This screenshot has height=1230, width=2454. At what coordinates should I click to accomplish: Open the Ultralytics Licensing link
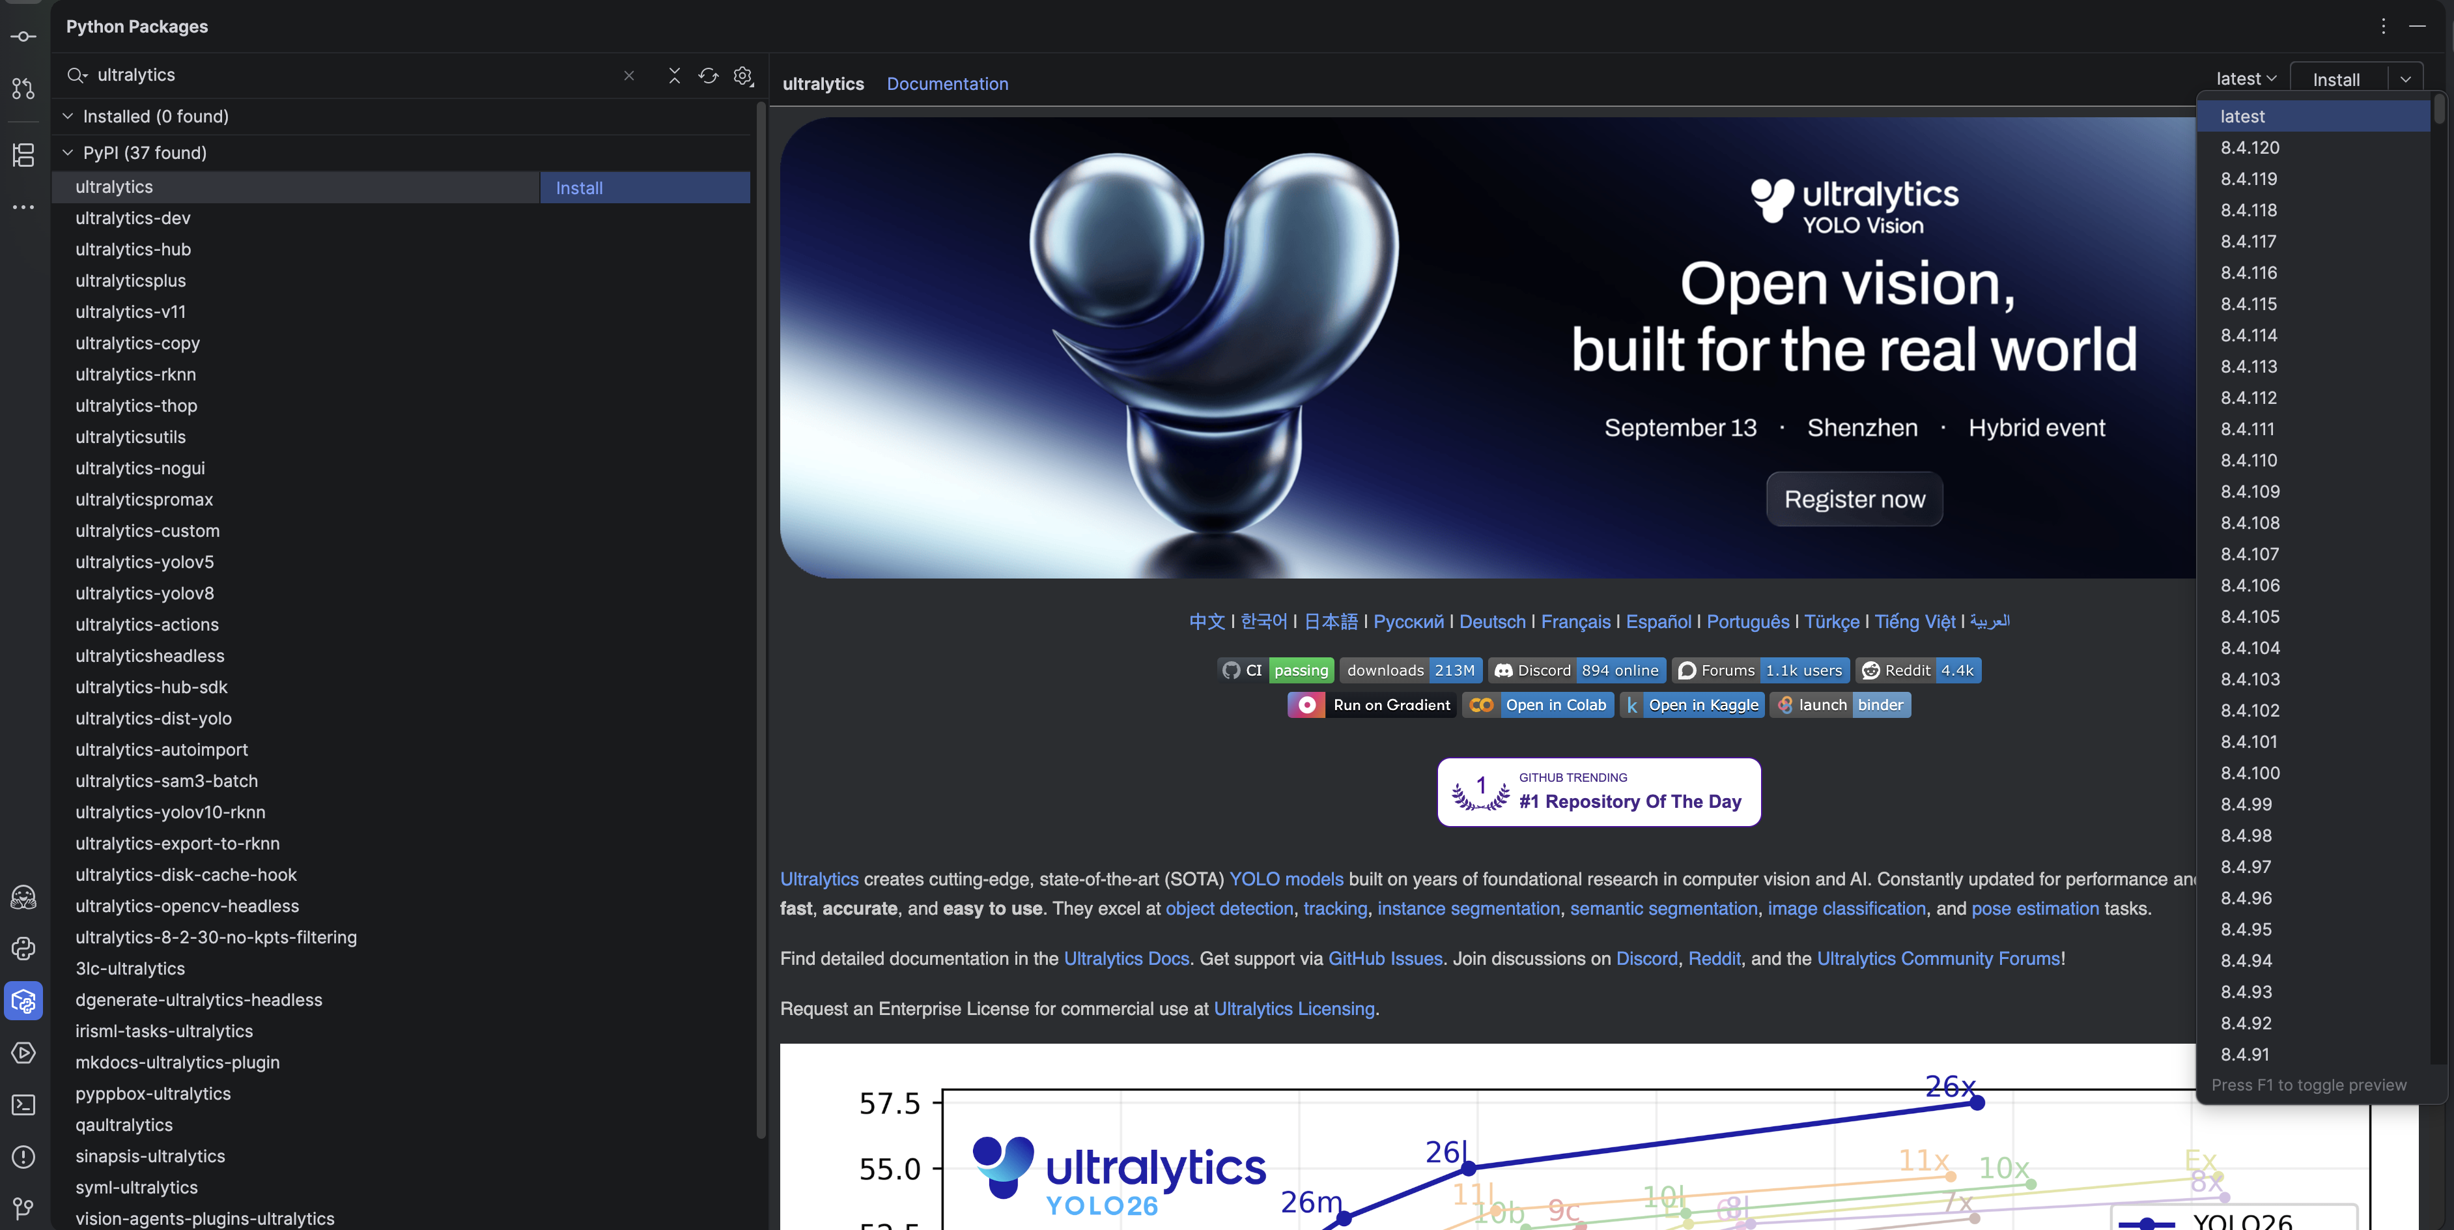point(1293,1009)
